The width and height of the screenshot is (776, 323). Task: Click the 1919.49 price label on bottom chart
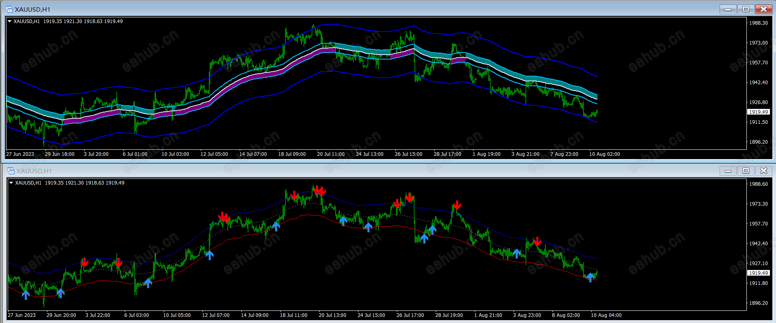(x=758, y=273)
